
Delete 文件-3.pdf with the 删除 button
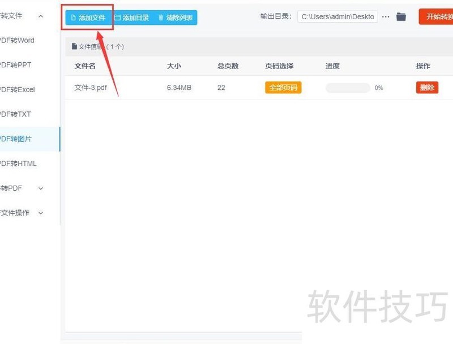click(426, 88)
